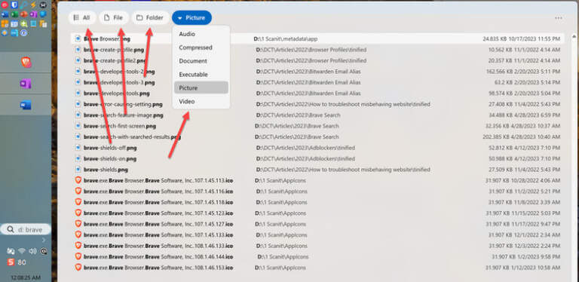Viewport: 579px width, 282px height.
Task: Click the yellow lightning bolt tray icon
Action: (34, 5)
